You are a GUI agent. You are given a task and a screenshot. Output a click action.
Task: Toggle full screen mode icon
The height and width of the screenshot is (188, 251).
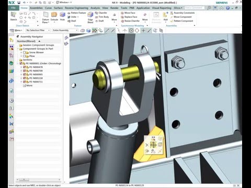pyautogui.click(x=215, y=8)
